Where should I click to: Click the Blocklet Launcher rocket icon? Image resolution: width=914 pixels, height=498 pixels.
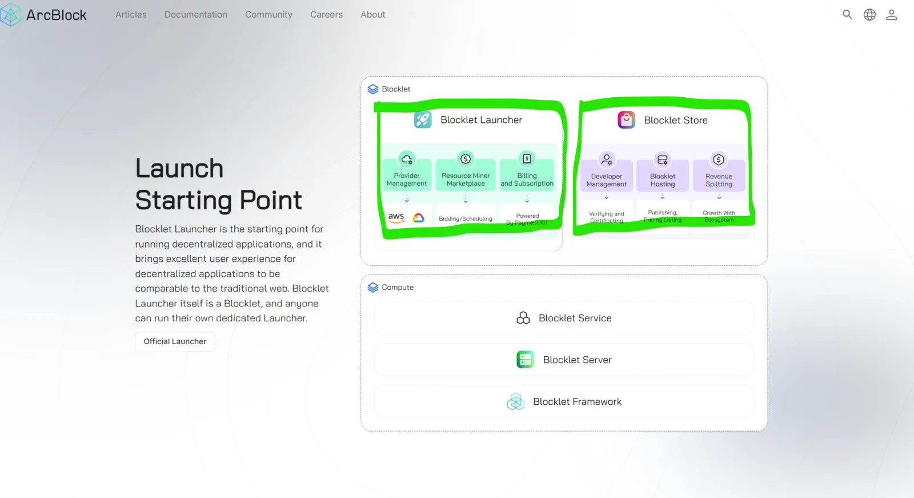click(x=423, y=119)
